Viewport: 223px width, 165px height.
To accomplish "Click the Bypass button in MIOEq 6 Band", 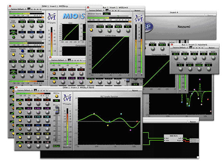I will coord(135,90).
